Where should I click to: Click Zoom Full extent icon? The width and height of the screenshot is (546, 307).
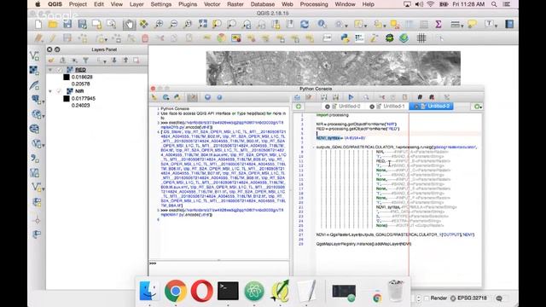click(x=202, y=24)
